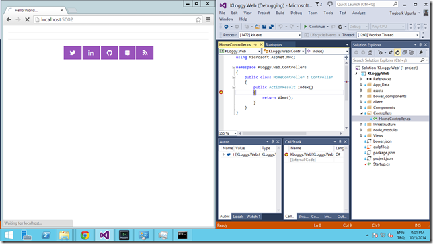Switch to the Startup.cs editor tab
The image size is (433, 244).
[274, 44]
